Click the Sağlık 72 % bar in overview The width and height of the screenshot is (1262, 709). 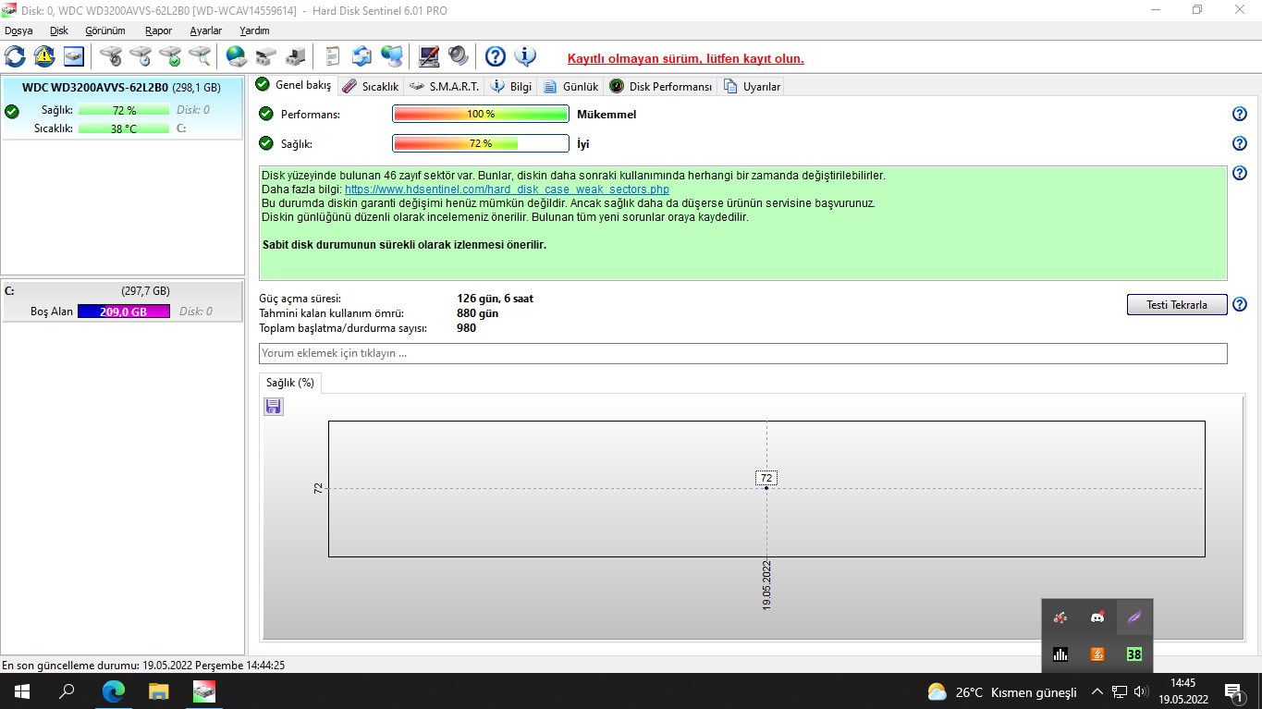(481, 144)
